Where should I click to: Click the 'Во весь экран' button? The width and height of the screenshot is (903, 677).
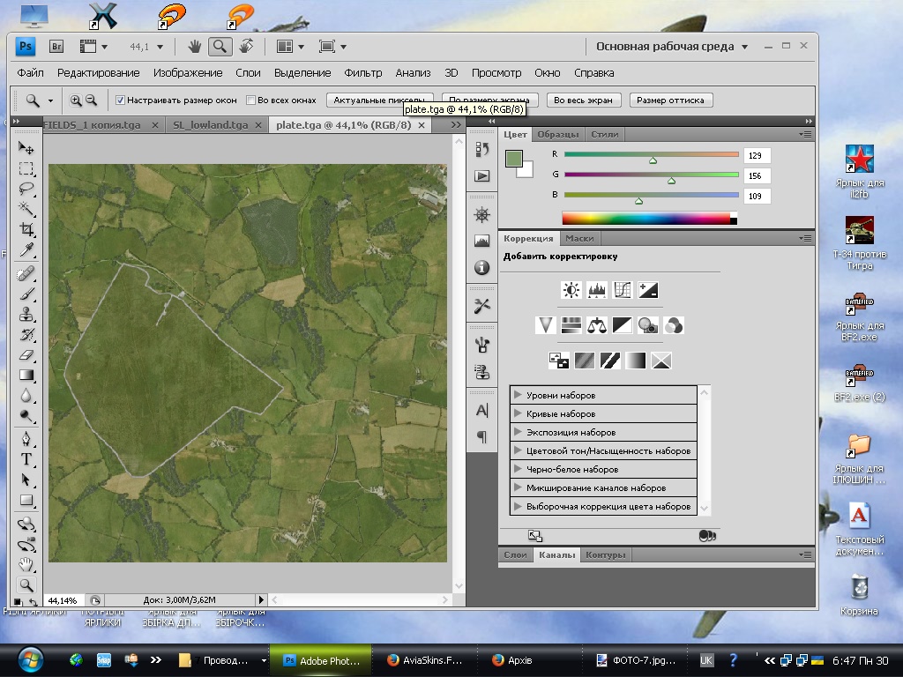(x=583, y=100)
